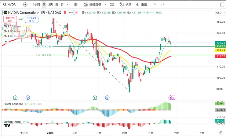The width and height of the screenshot is (226, 137).
Task: Click the TradingView logo icon
Action: tap(7, 126)
